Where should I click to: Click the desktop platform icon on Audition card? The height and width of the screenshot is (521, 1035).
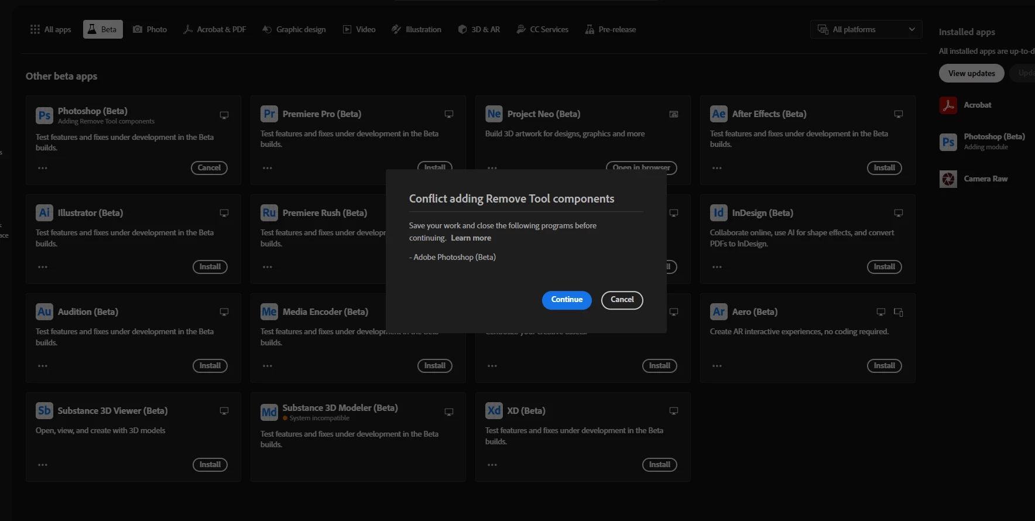point(224,312)
